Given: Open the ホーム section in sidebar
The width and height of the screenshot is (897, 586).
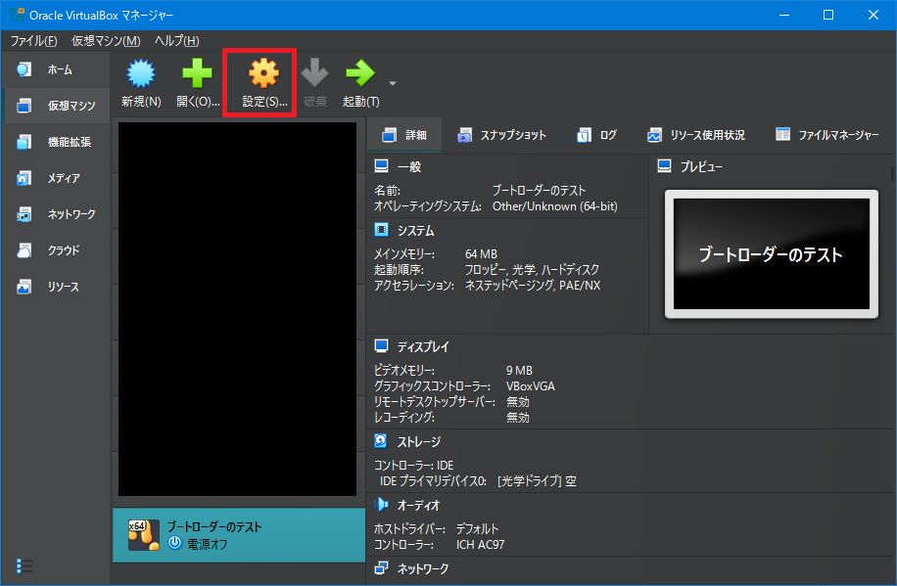Looking at the screenshot, I should [x=55, y=69].
